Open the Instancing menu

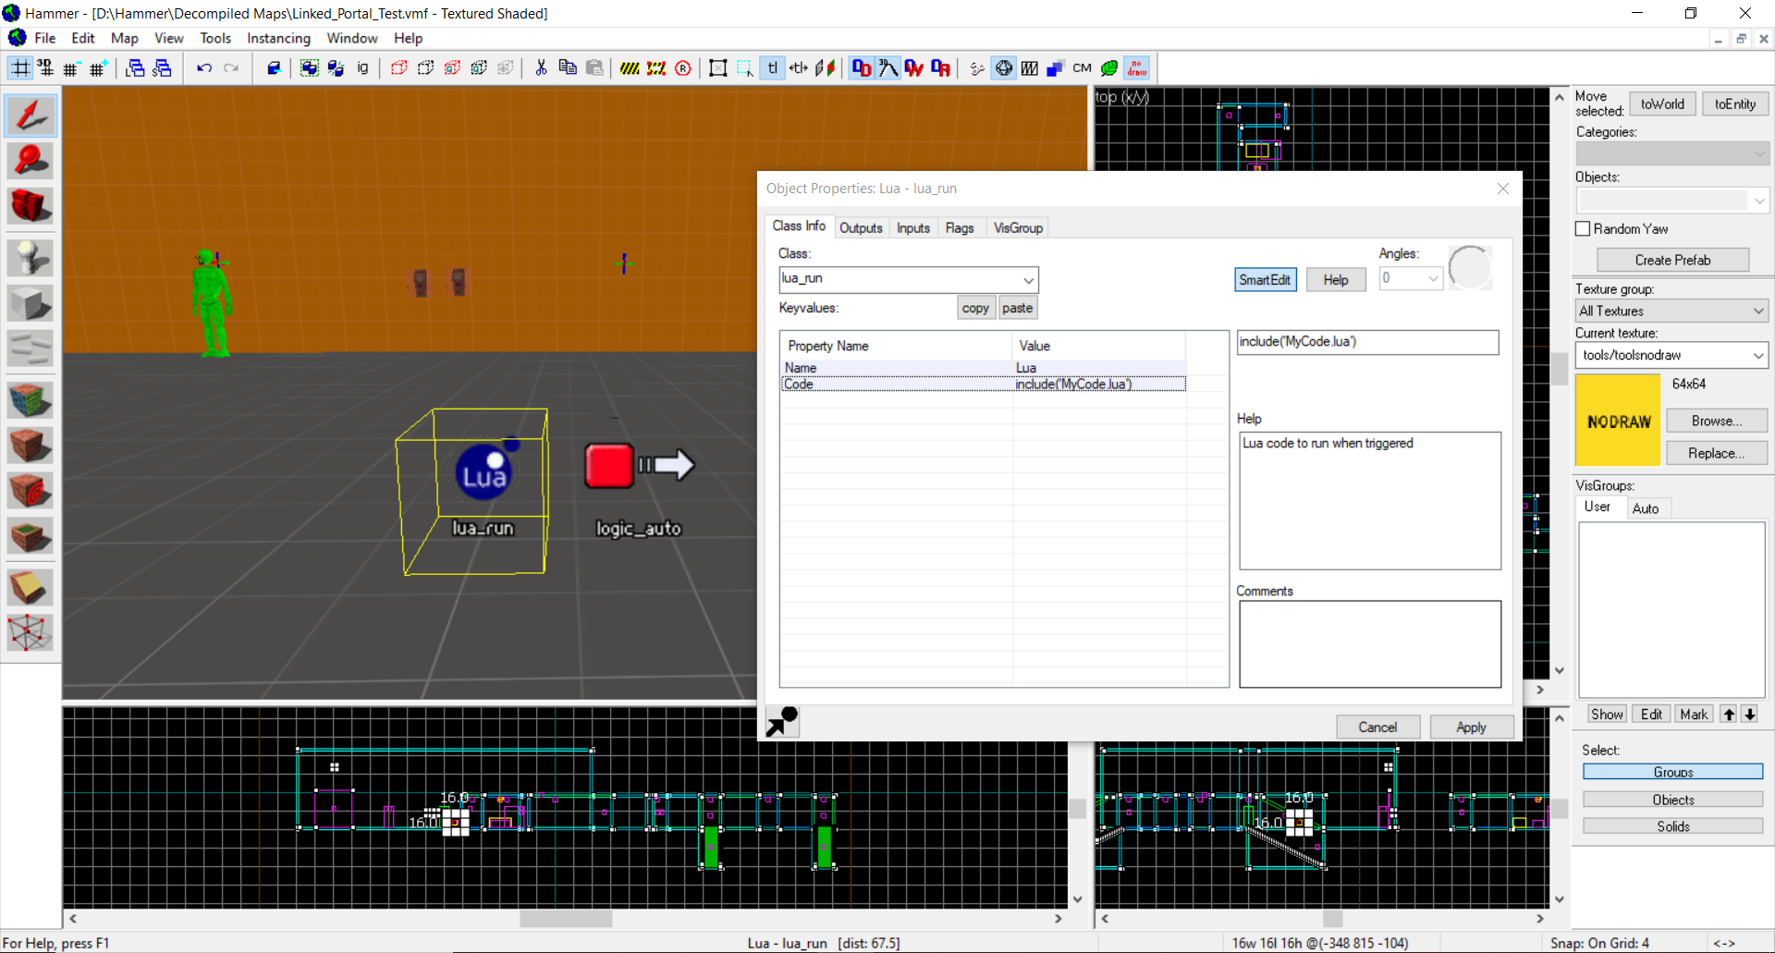(278, 38)
